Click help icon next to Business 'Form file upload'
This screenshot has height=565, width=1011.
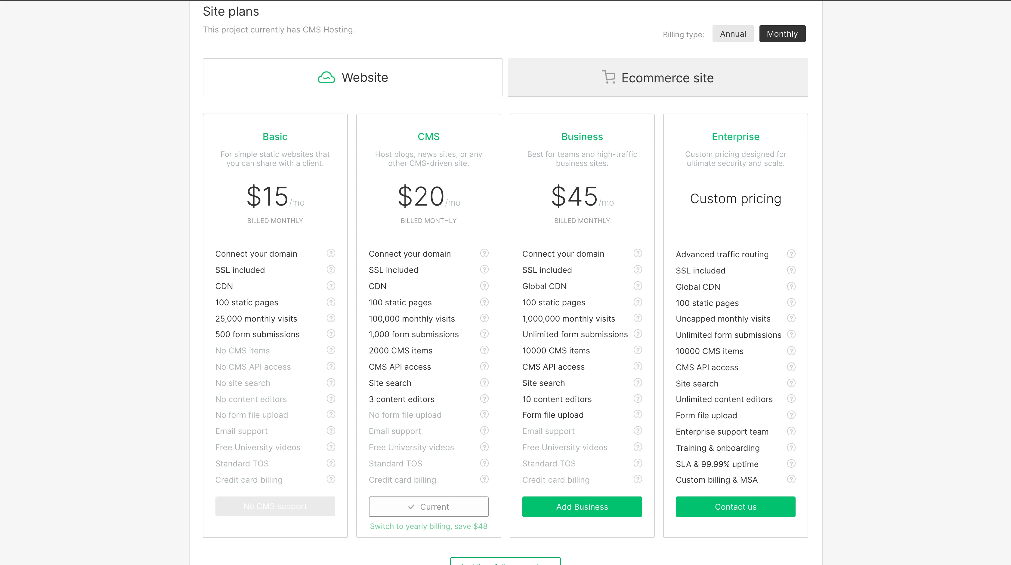pyautogui.click(x=638, y=414)
